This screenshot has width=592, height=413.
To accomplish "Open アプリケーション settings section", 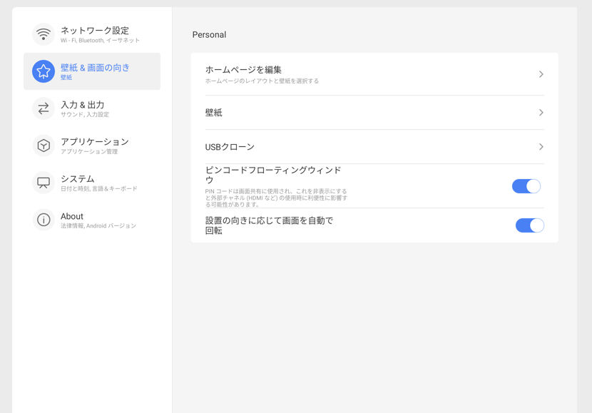I will click(95, 142).
